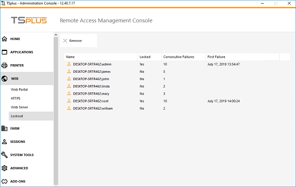Click the Printer icon in sidebar

[5, 65]
